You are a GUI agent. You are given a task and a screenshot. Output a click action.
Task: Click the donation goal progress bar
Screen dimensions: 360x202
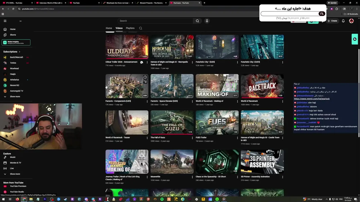click(293, 13)
